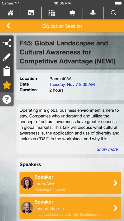Open the speakers podium icon

93,13
